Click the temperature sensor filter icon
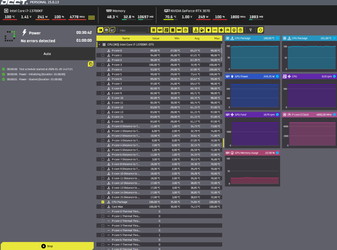This screenshot has height=250, width=337. 196,30
